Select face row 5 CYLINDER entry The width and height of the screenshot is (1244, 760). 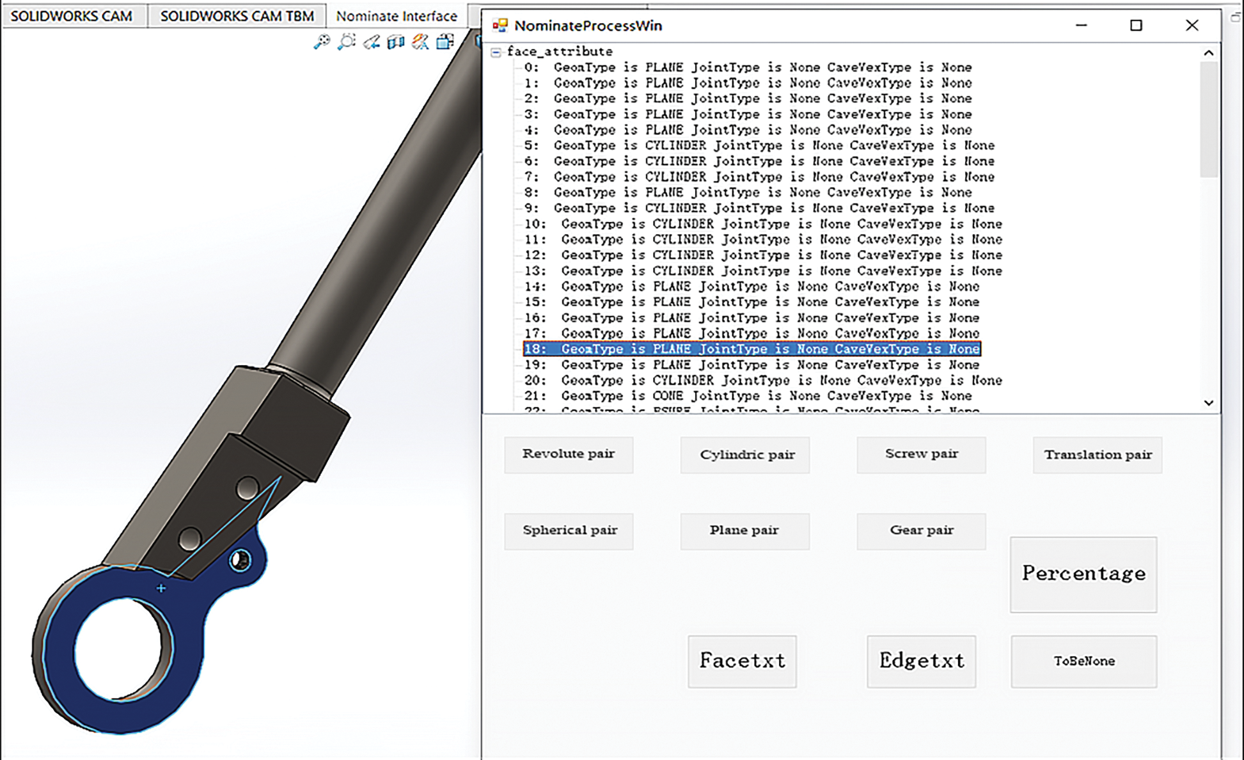[x=759, y=146]
